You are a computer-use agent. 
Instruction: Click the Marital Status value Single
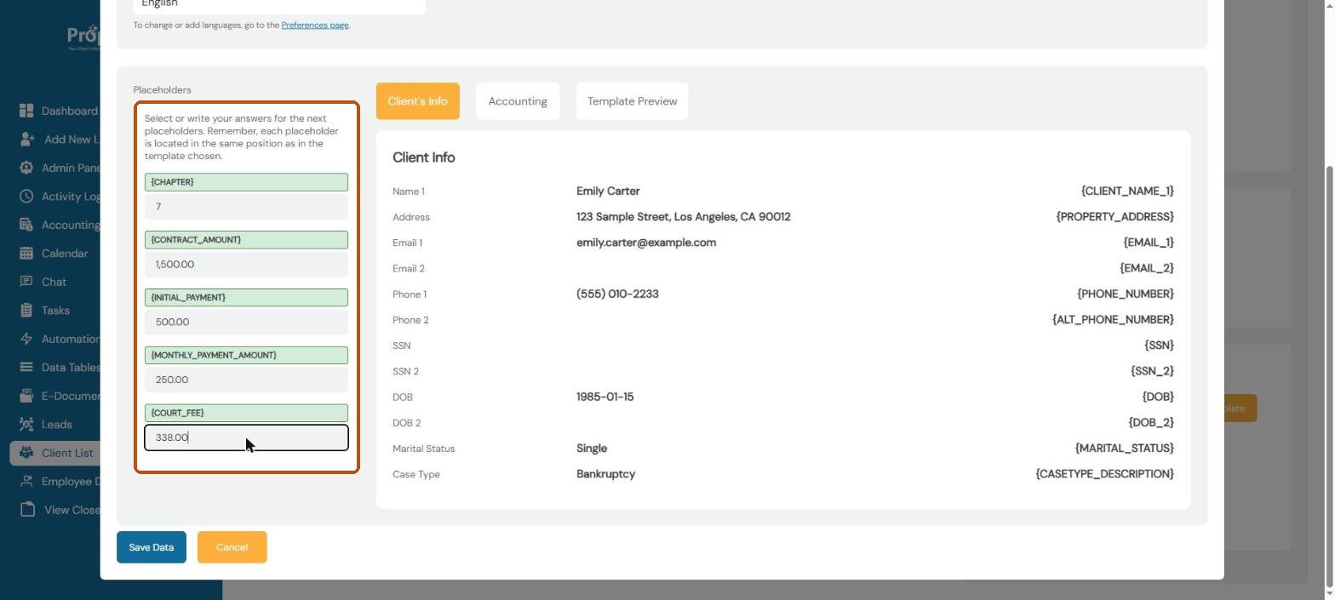pyautogui.click(x=592, y=449)
